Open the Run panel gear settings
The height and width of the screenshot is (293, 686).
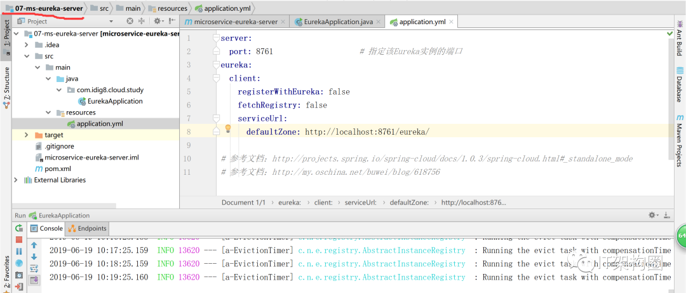click(653, 215)
